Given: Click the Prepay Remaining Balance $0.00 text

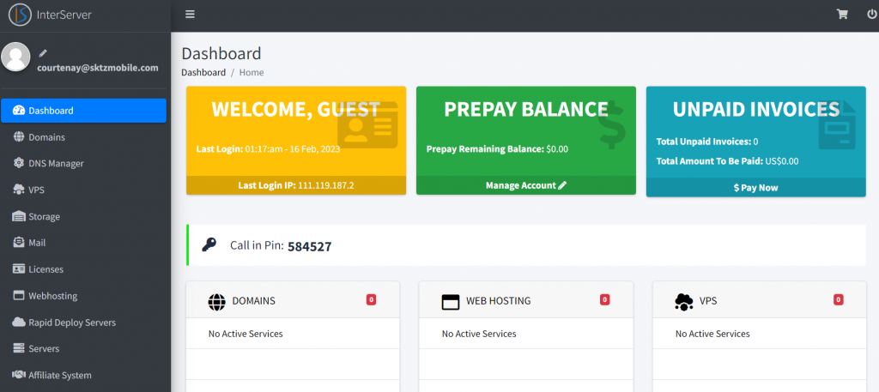Looking at the screenshot, I should [497, 149].
